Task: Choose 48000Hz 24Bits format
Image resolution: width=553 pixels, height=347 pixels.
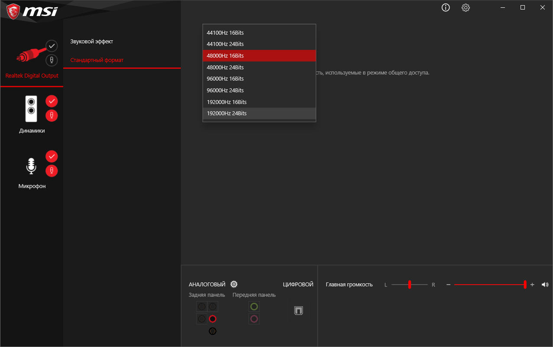Action: pyautogui.click(x=259, y=67)
